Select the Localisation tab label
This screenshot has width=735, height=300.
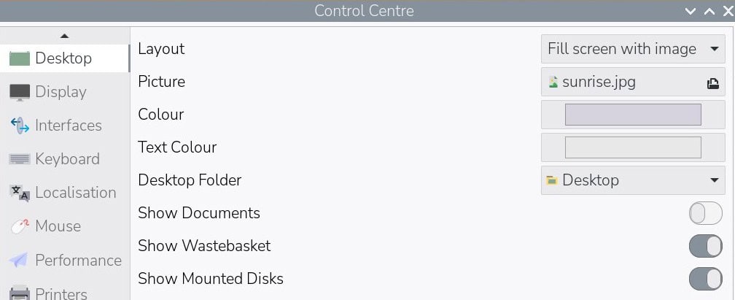tap(76, 193)
